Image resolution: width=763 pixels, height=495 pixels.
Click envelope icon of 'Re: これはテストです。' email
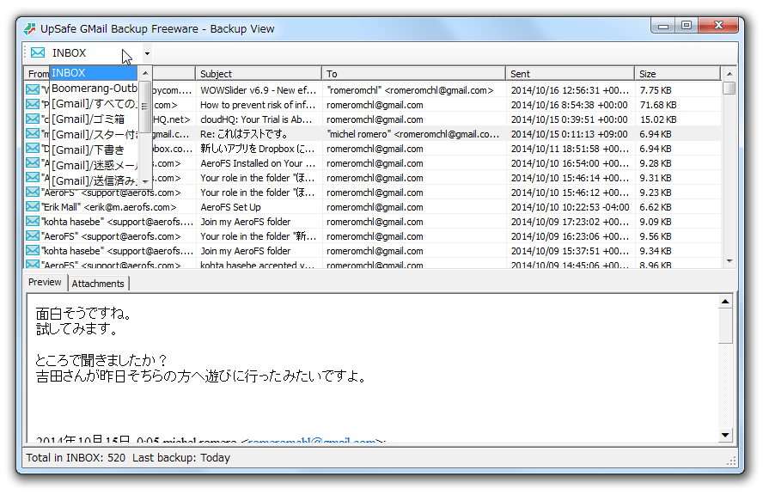[33, 133]
